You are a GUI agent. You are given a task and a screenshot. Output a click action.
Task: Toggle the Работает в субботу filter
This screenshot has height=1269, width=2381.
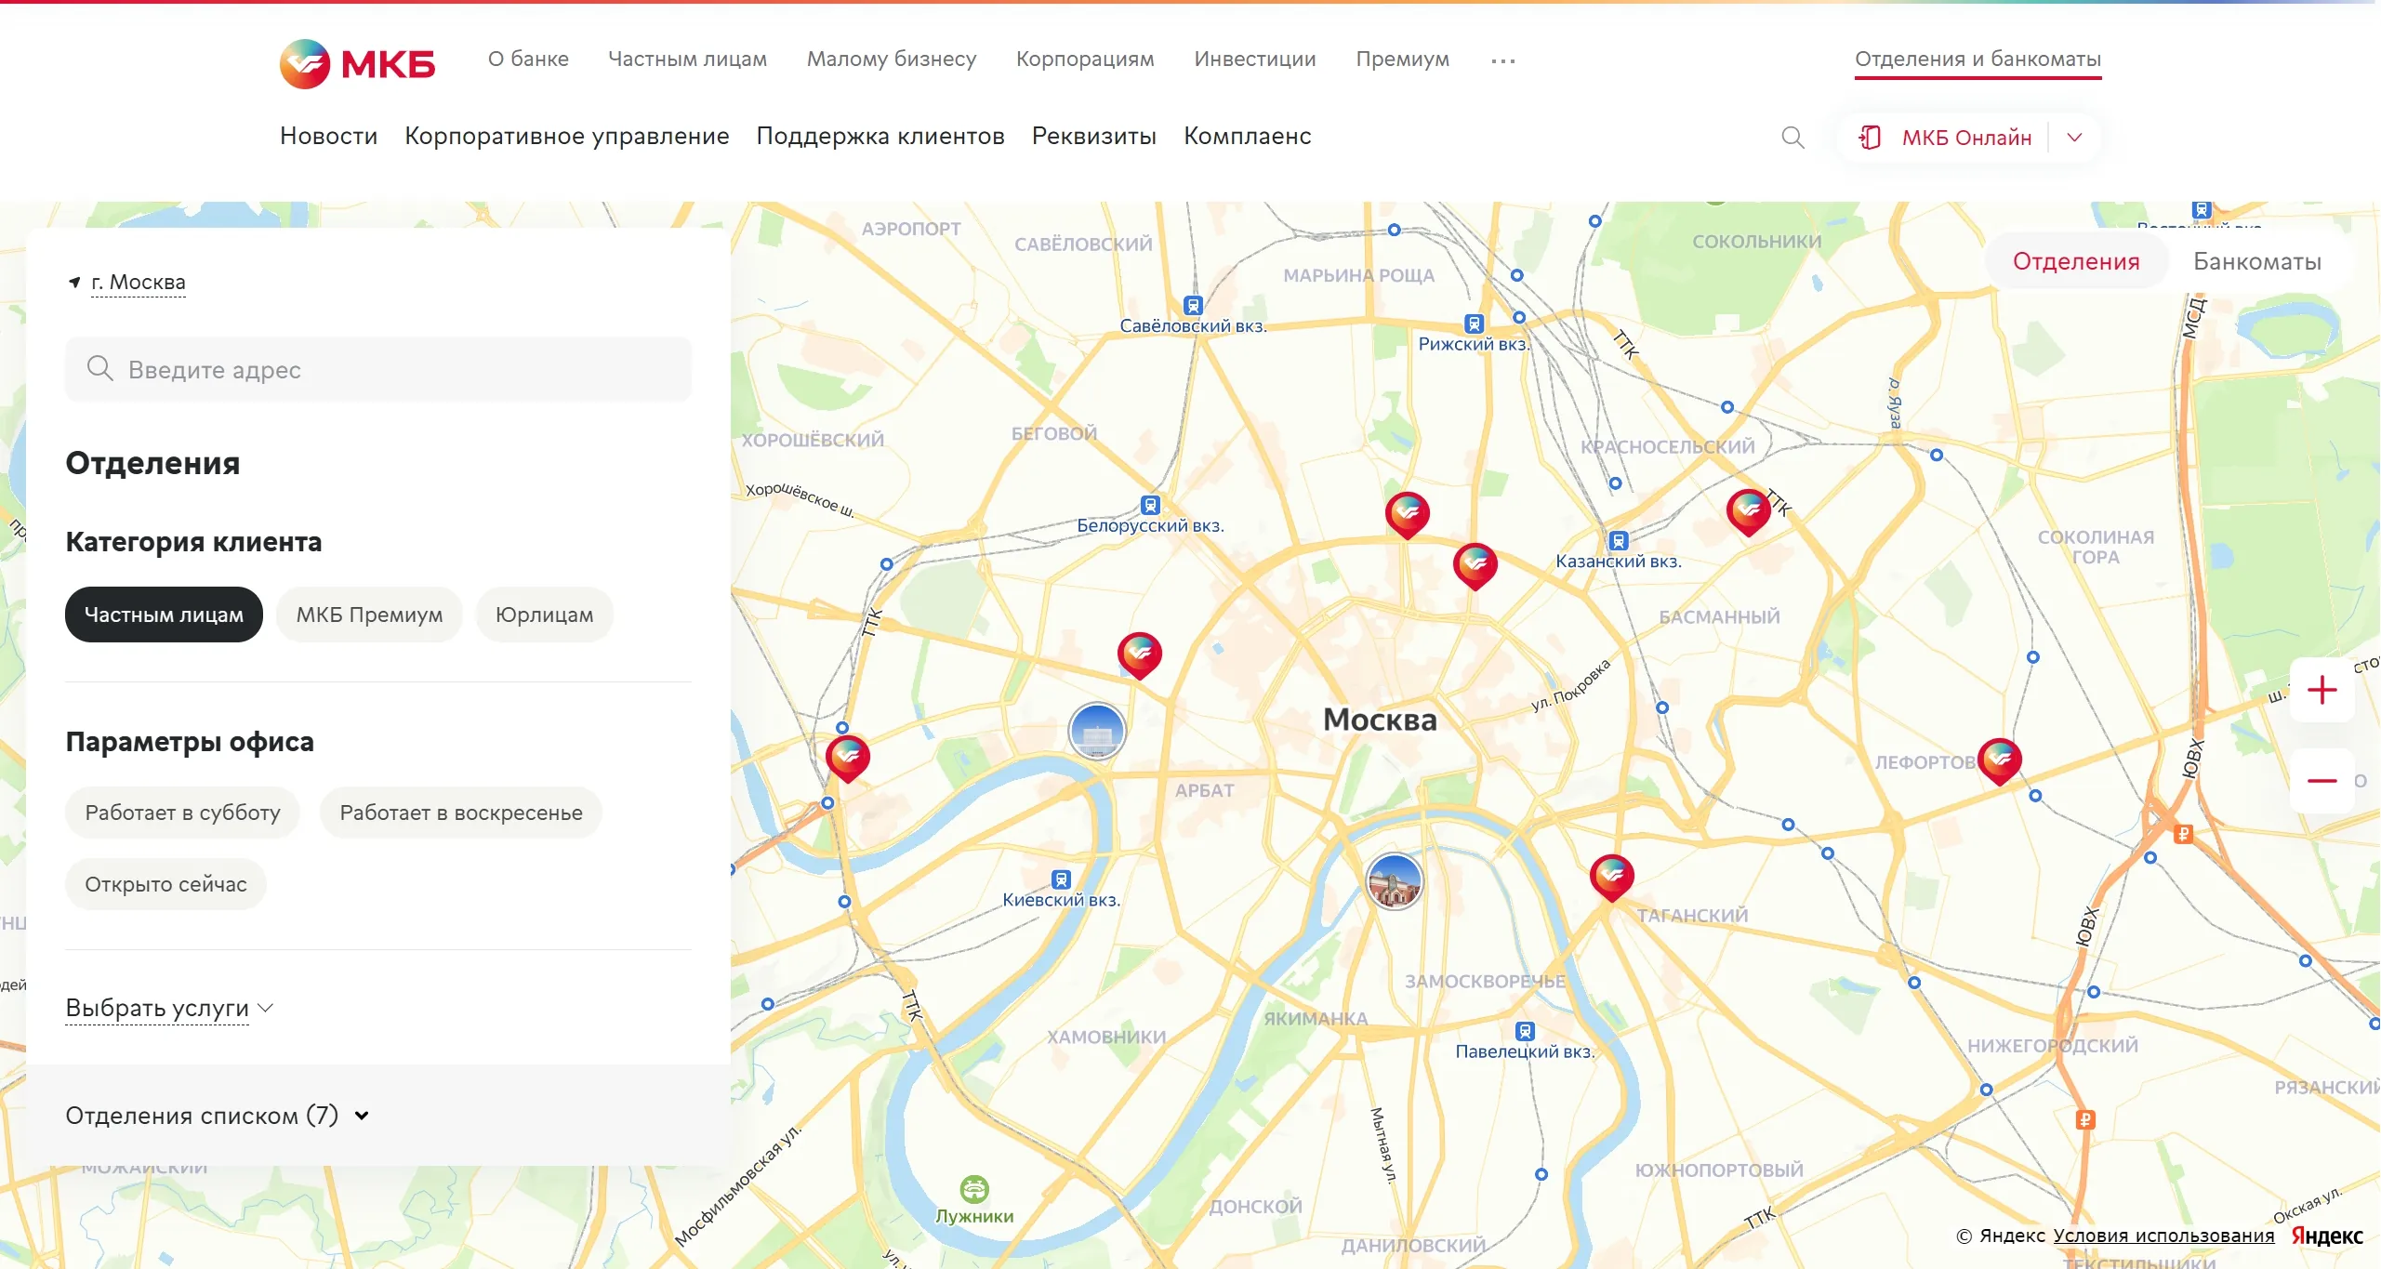[x=182, y=813]
